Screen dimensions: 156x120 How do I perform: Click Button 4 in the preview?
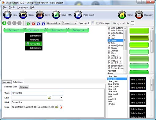click(78, 30)
